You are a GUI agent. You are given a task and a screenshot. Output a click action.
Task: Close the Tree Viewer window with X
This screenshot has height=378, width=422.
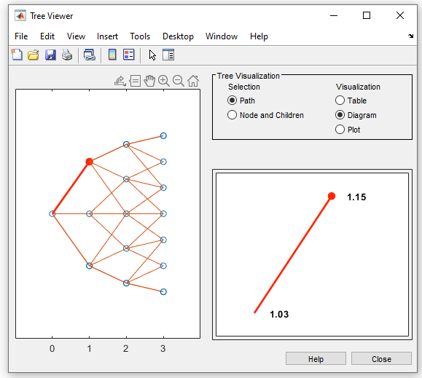pyautogui.click(x=400, y=15)
